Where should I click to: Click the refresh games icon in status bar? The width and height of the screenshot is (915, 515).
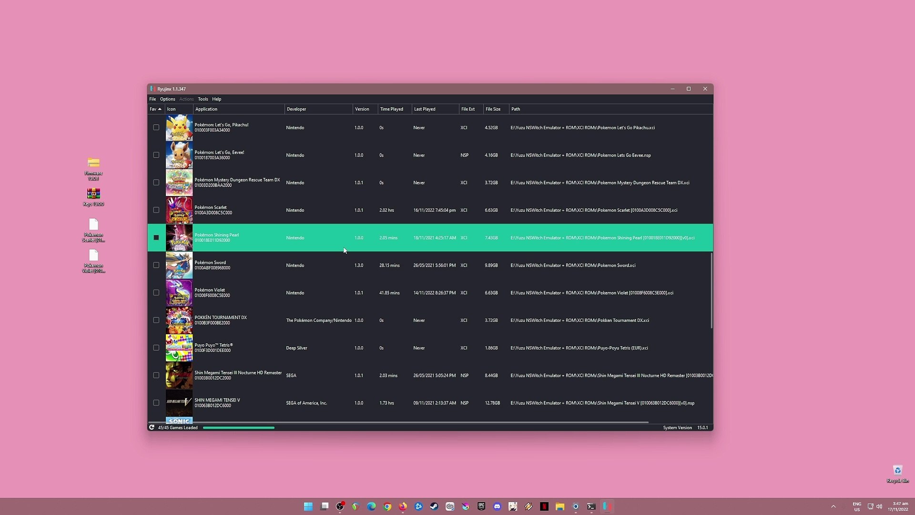point(152,428)
